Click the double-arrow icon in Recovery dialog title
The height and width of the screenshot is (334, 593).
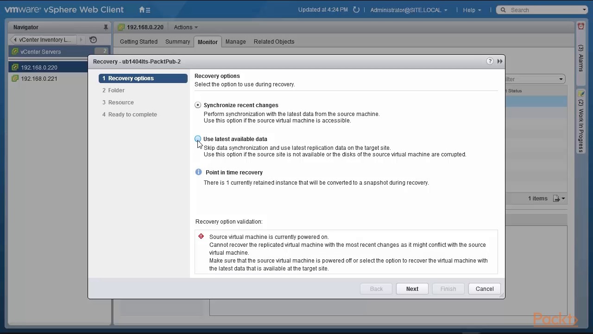tap(500, 61)
